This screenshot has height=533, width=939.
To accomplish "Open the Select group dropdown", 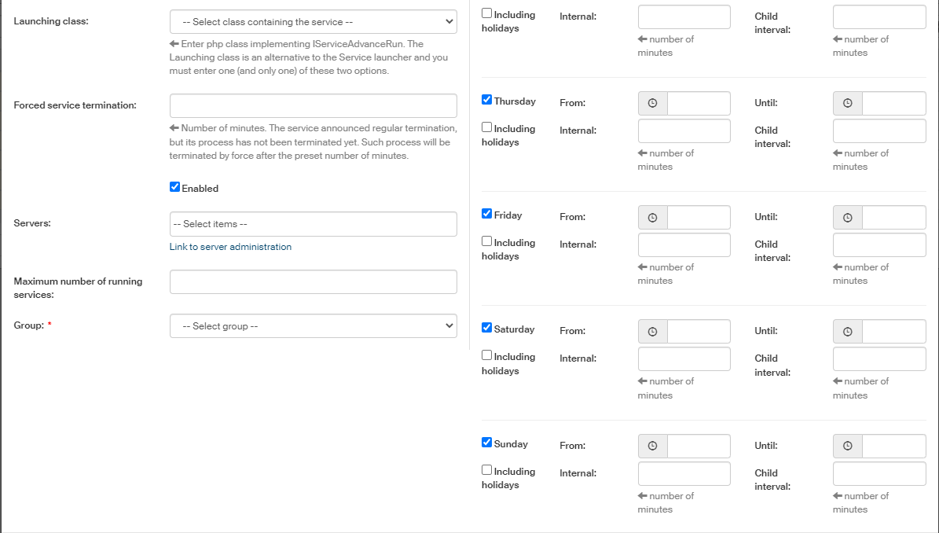I will (x=313, y=326).
